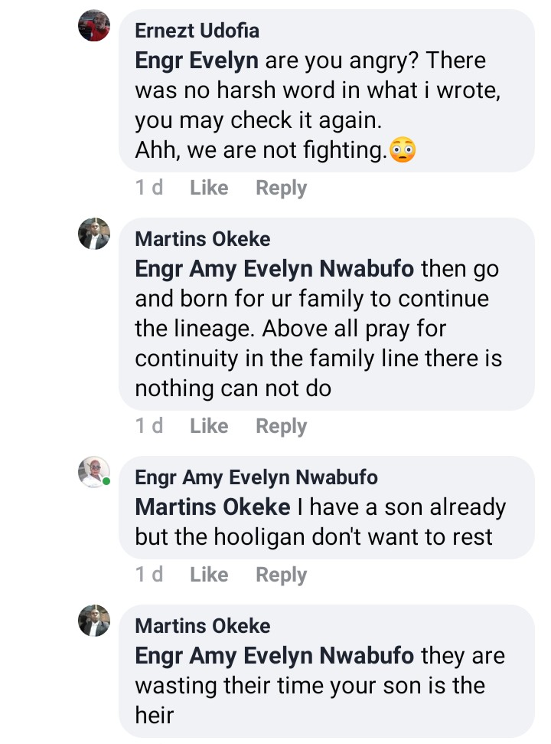Like Martins Okeke's lineage comment
The height and width of the screenshot is (744, 551).
pos(209,426)
